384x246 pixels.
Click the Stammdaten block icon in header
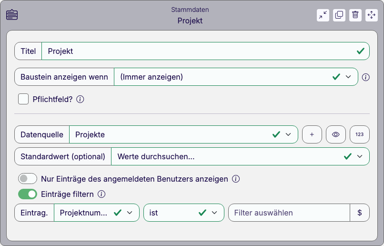pos(12,15)
